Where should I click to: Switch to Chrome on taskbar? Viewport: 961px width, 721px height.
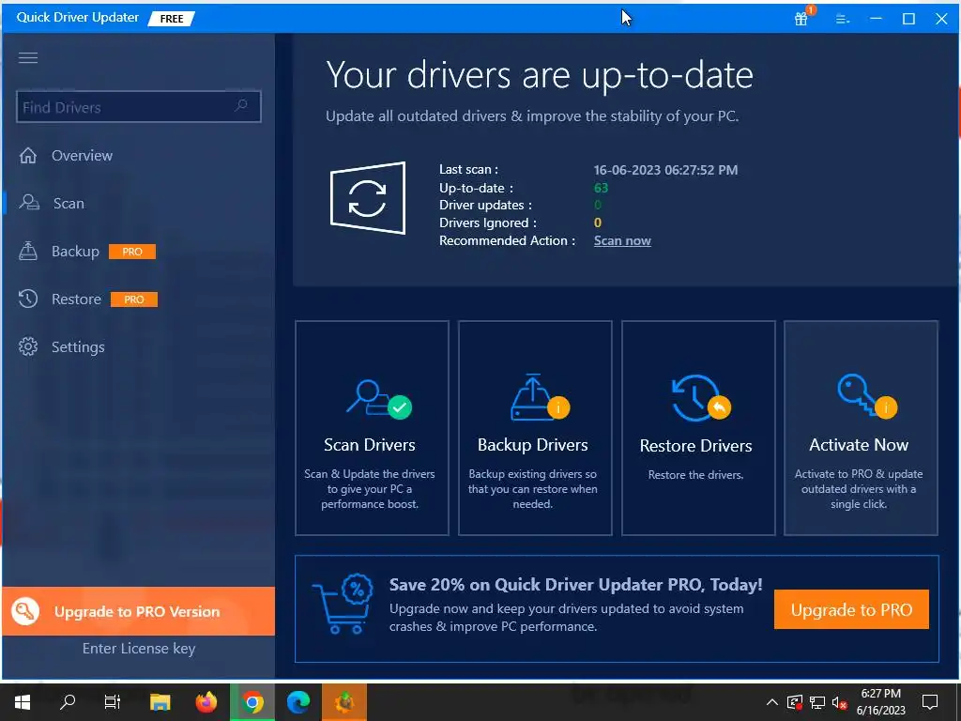click(252, 702)
